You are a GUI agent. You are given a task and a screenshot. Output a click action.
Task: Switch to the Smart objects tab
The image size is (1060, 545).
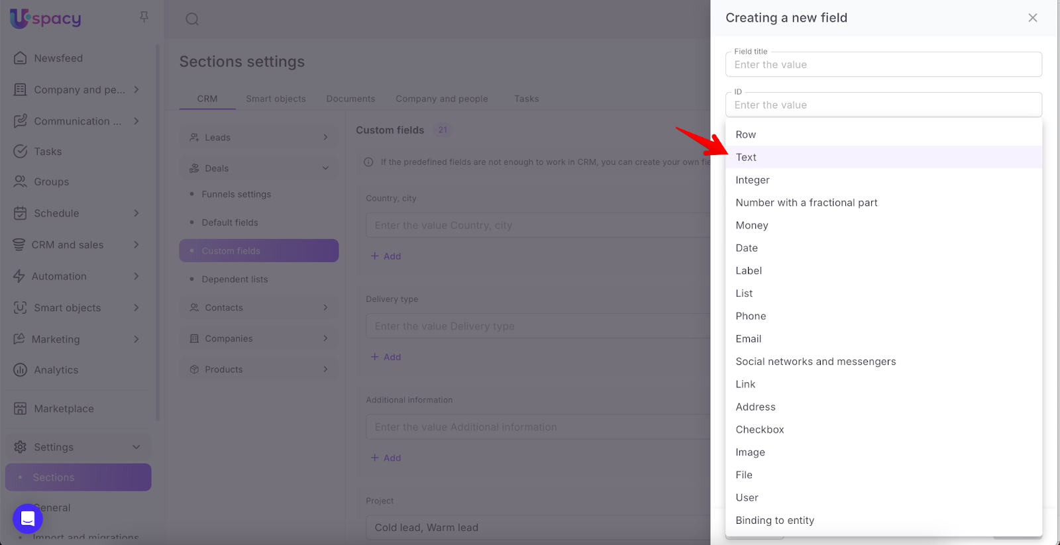point(276,99)
